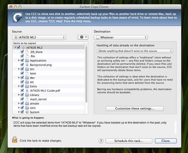Expand the System folder
188x153 pixels.
point(19,112)
